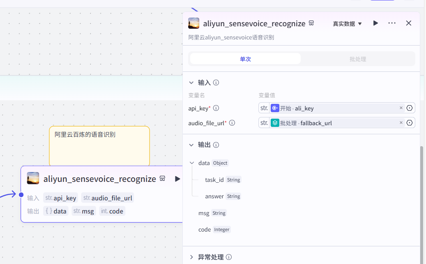The height and width of the screenshot is (264, 426).
Task: Click the info icon next to 异常处理
Action: pos(229,257)
